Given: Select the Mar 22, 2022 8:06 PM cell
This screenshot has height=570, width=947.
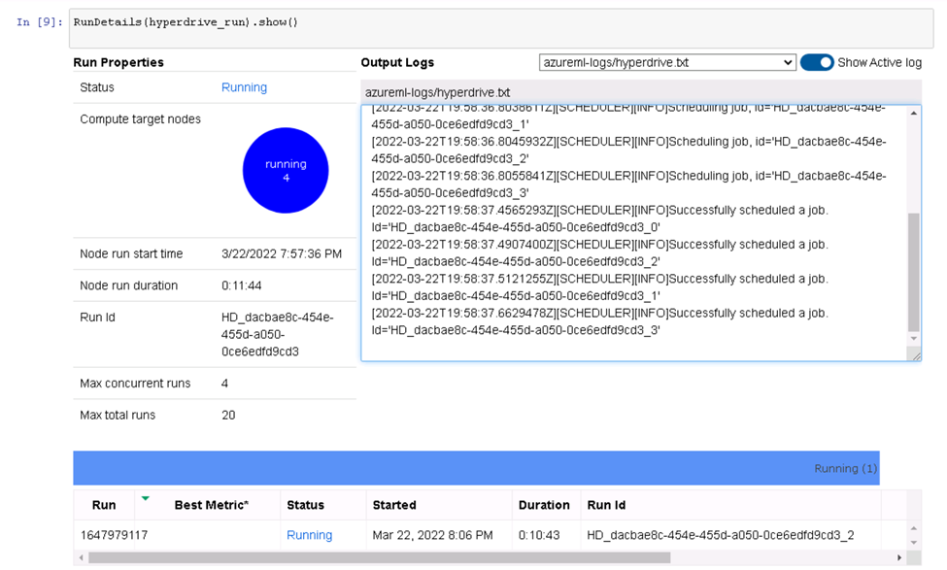Looking at the screenshot, I should [x=432, y=535].
